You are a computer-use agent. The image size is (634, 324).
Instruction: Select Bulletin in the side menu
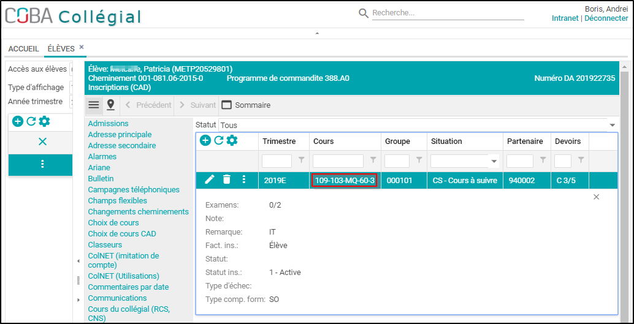coord(101,178)
